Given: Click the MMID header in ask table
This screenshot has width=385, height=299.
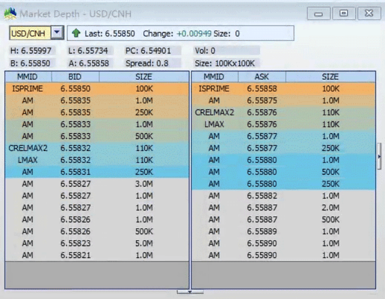Looking at the screenshot, I should tap(214, 77).
